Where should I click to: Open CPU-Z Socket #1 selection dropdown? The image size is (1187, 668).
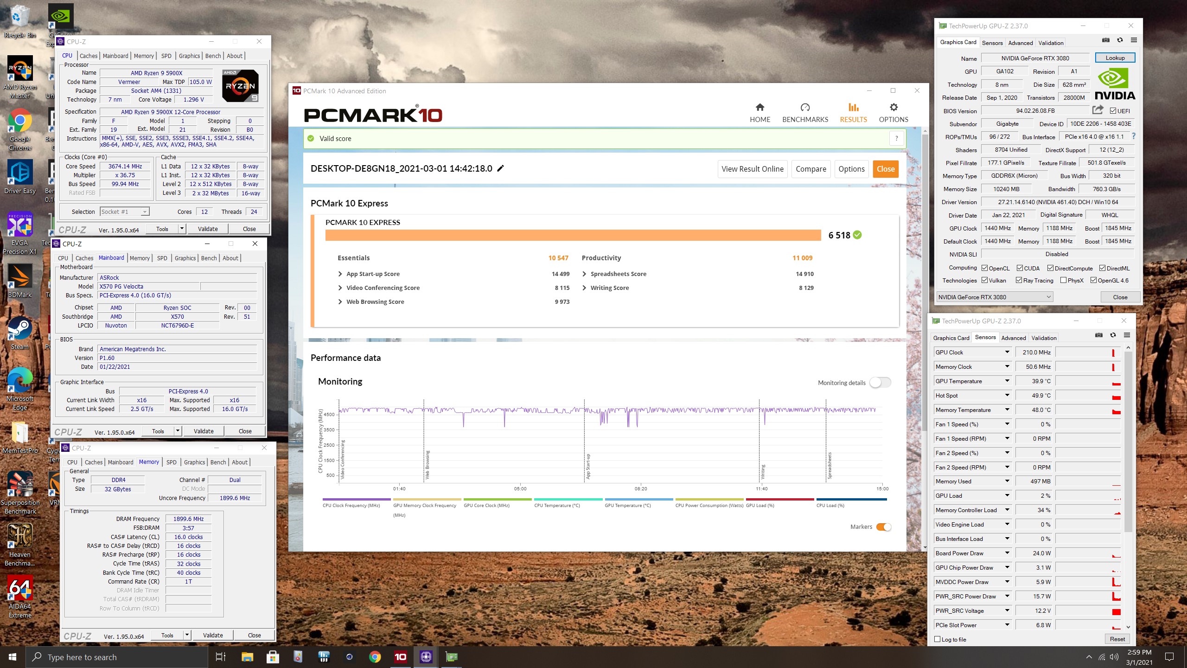coord(125,212)
